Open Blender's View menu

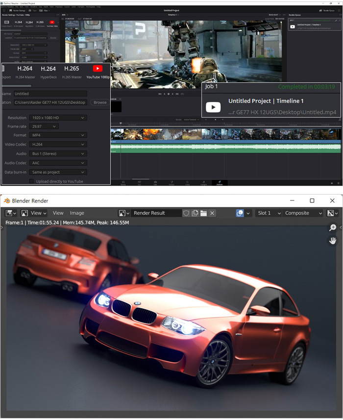(x=58, y=213)
